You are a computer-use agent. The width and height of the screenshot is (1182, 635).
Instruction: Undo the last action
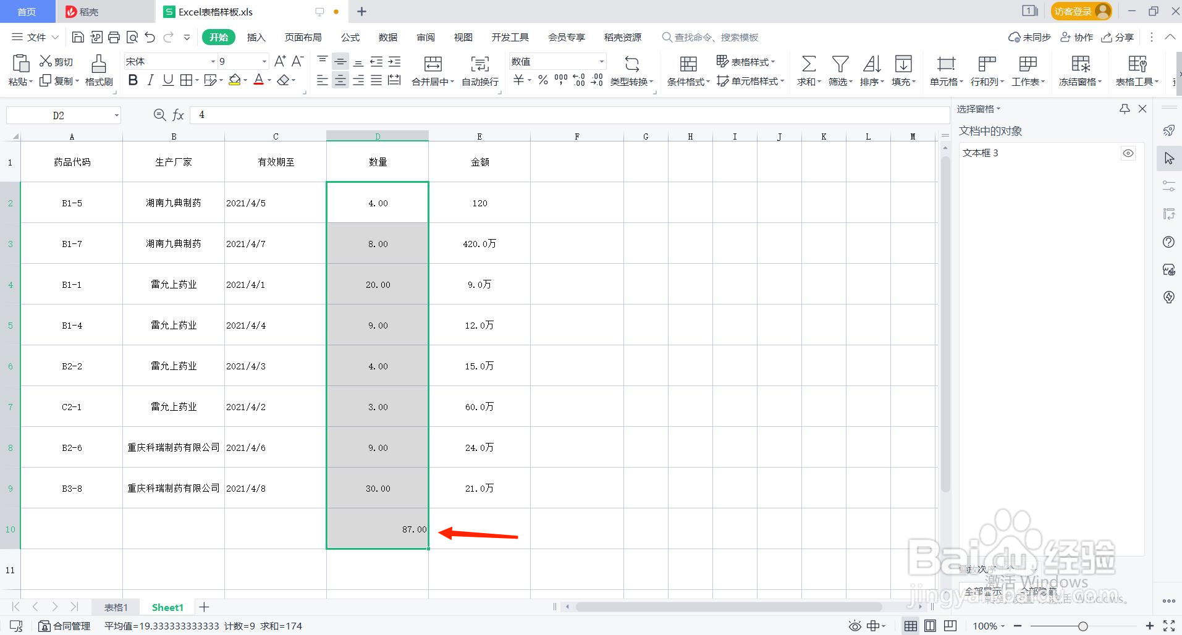tap(150, 38)
